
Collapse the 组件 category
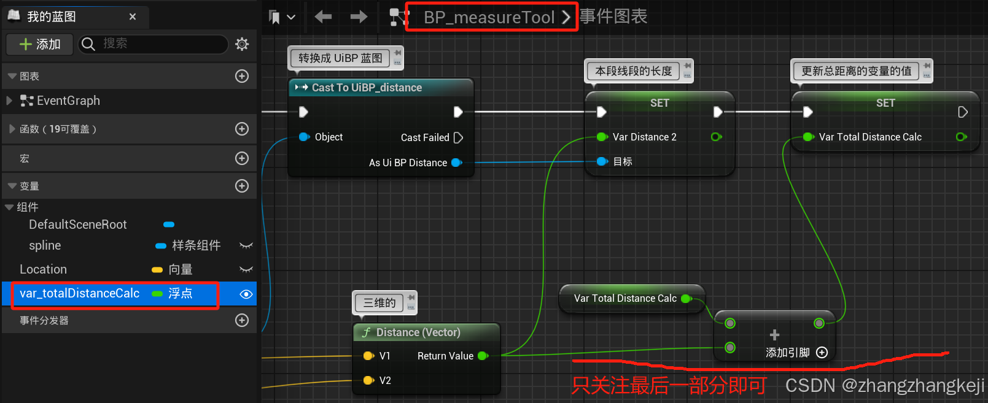coord(9,207)
